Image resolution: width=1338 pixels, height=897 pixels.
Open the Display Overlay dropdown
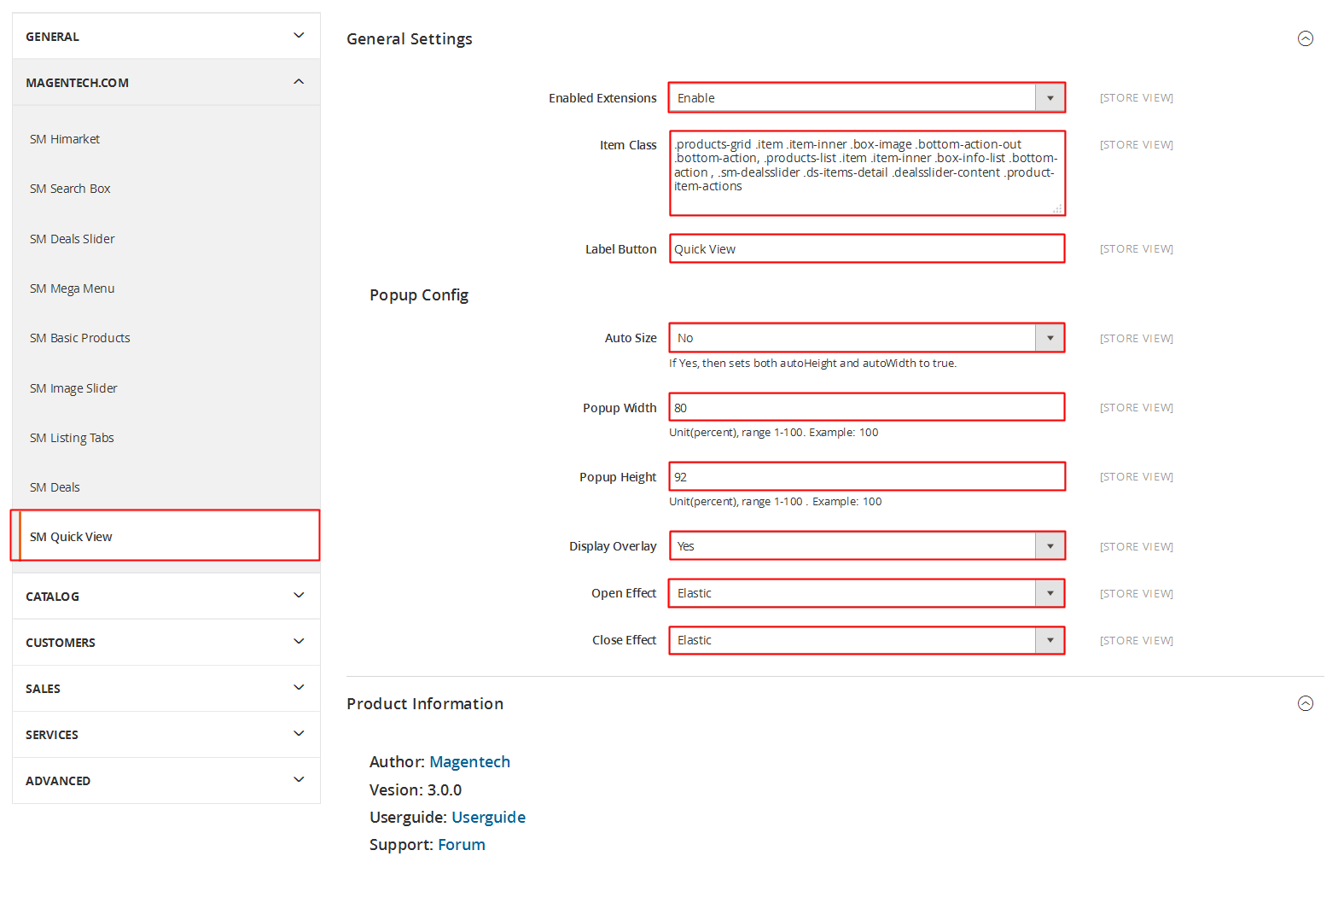pyautogui.click(x=866, y=546)
